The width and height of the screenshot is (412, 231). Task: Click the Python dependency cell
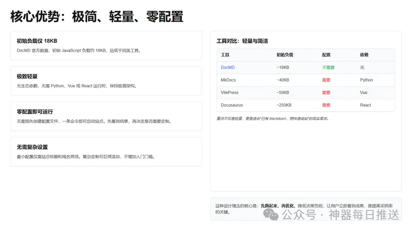point(366,80)
